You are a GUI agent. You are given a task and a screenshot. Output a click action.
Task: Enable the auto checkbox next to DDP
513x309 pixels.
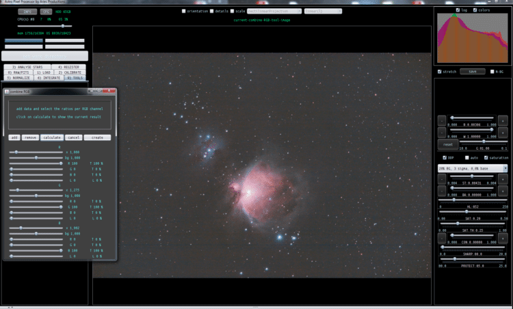click(x=467, y=158)
